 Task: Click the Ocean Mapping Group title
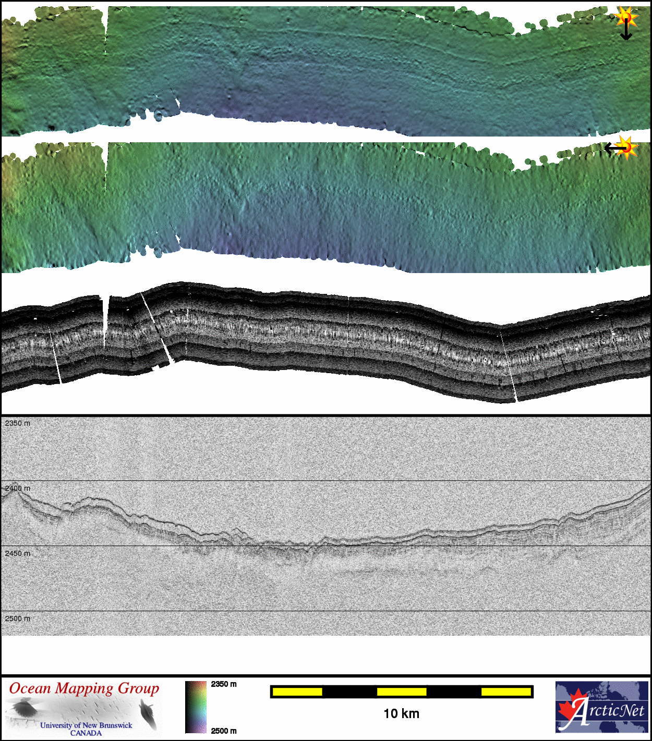point(84,688)
